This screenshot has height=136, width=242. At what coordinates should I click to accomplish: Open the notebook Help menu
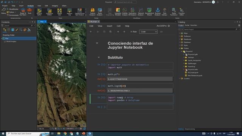(x=127, y=26)
